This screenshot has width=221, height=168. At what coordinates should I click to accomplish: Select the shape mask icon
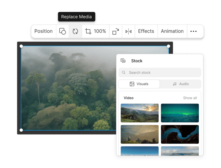[62, 31]
